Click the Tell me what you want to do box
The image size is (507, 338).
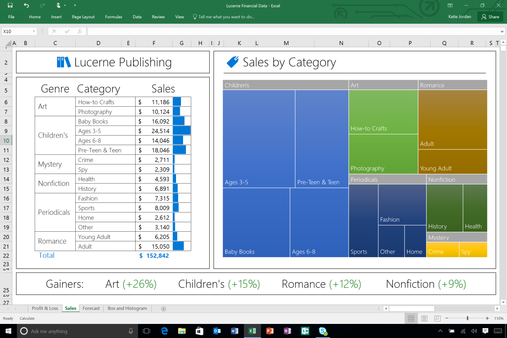pos(224,17)
